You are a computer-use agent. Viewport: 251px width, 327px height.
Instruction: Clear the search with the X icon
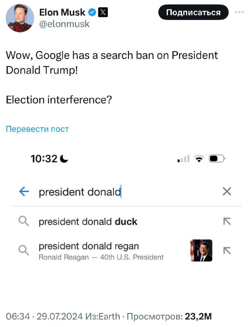[226, 191]
